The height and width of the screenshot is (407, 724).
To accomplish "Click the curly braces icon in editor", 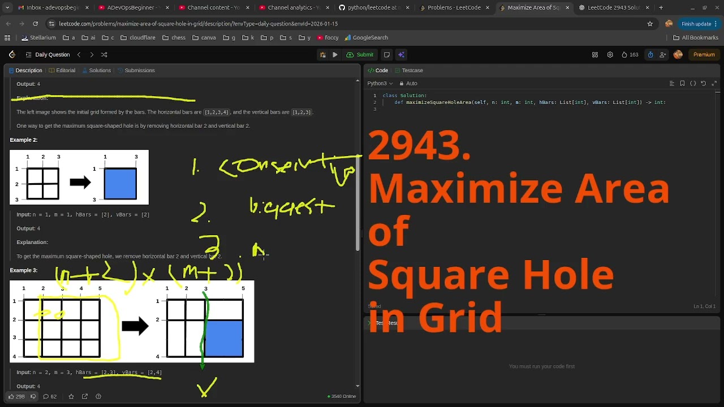I will click(x=693, y=84).
